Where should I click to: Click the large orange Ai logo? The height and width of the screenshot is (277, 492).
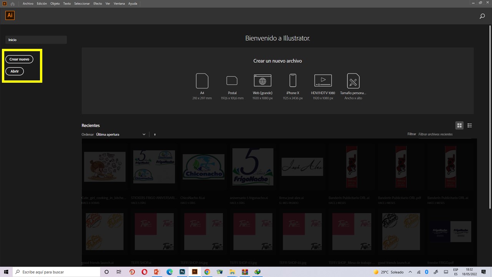10,15
